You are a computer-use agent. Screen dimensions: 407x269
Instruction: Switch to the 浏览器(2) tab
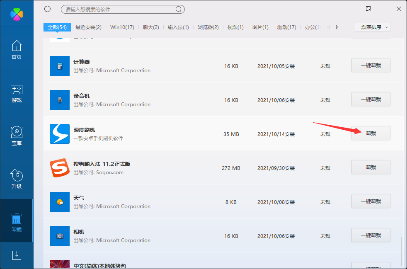point(208,27)
